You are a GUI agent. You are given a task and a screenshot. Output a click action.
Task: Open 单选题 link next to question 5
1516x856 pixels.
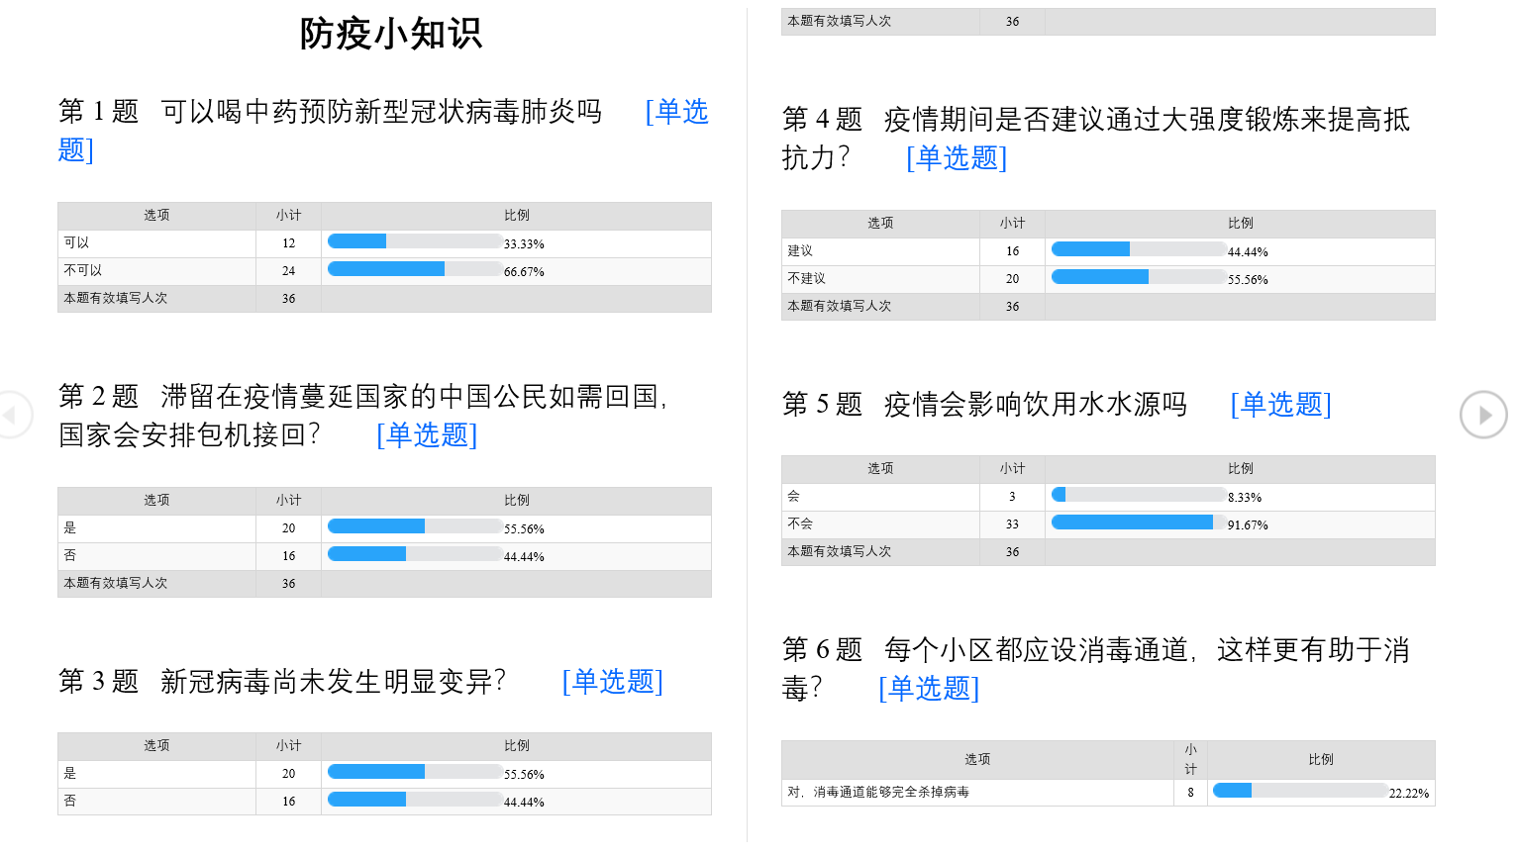click(x=1280, y=404)
